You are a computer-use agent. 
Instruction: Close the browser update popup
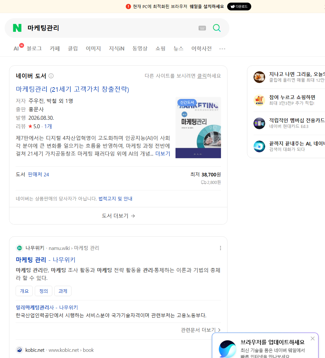pos(312,338)
